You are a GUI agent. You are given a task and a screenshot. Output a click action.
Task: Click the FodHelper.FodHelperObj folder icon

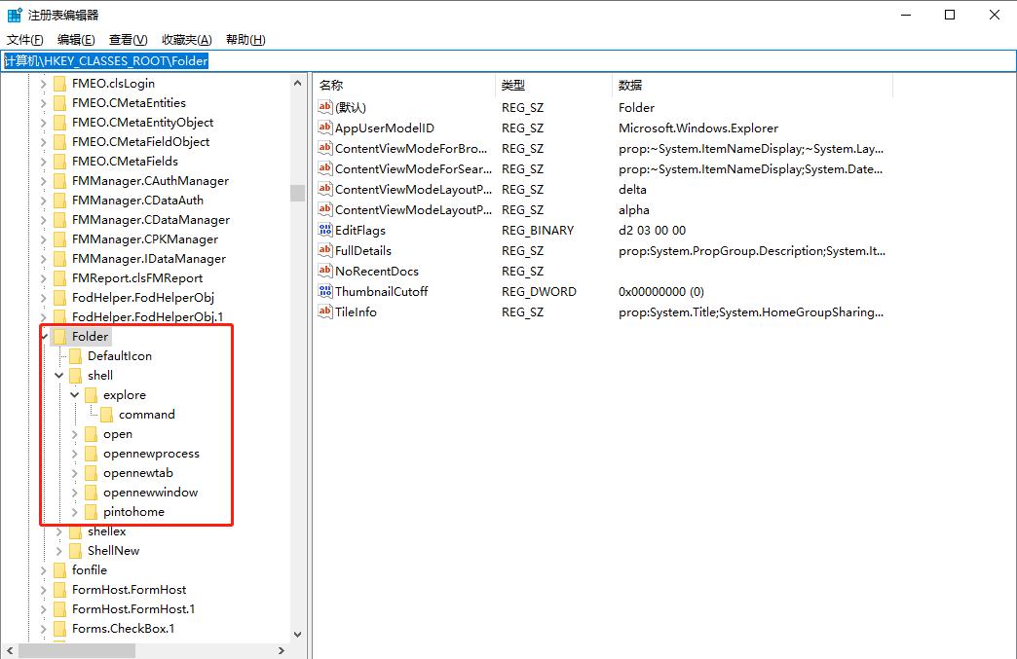coord(59,298)
